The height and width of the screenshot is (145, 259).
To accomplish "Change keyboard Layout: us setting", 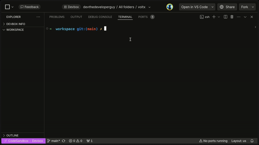I will pyautogui.click(x=239, y=141).
